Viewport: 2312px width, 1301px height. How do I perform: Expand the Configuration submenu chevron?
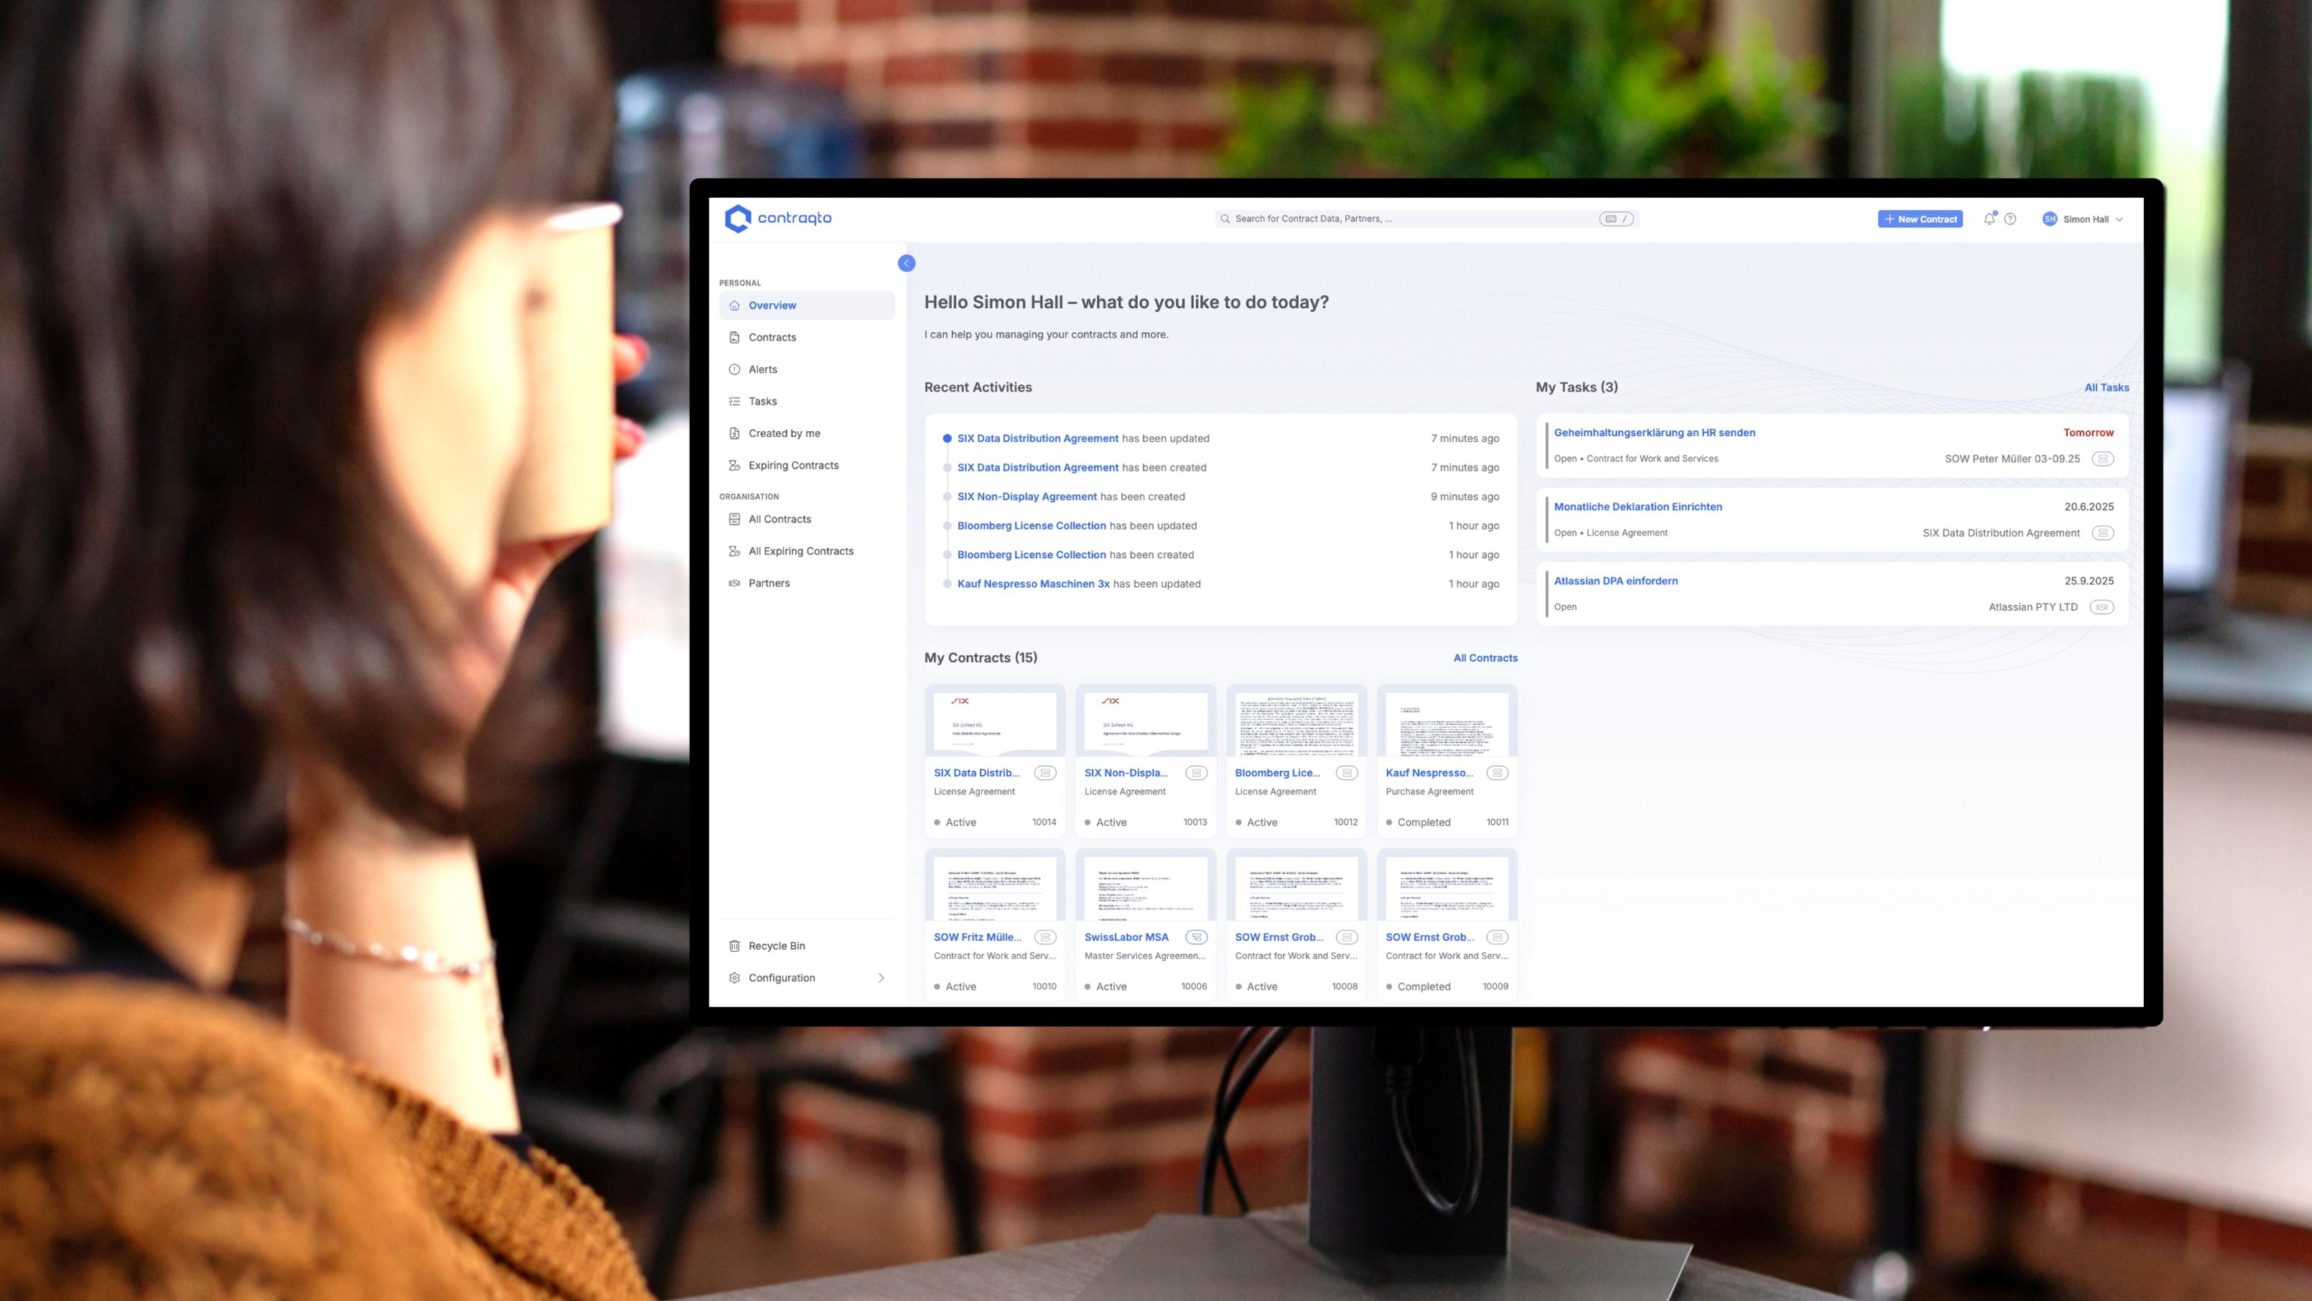pyautogui.click(x=880, y=978)
